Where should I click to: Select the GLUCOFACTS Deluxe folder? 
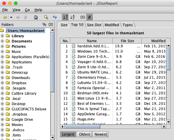pos(29,109)
